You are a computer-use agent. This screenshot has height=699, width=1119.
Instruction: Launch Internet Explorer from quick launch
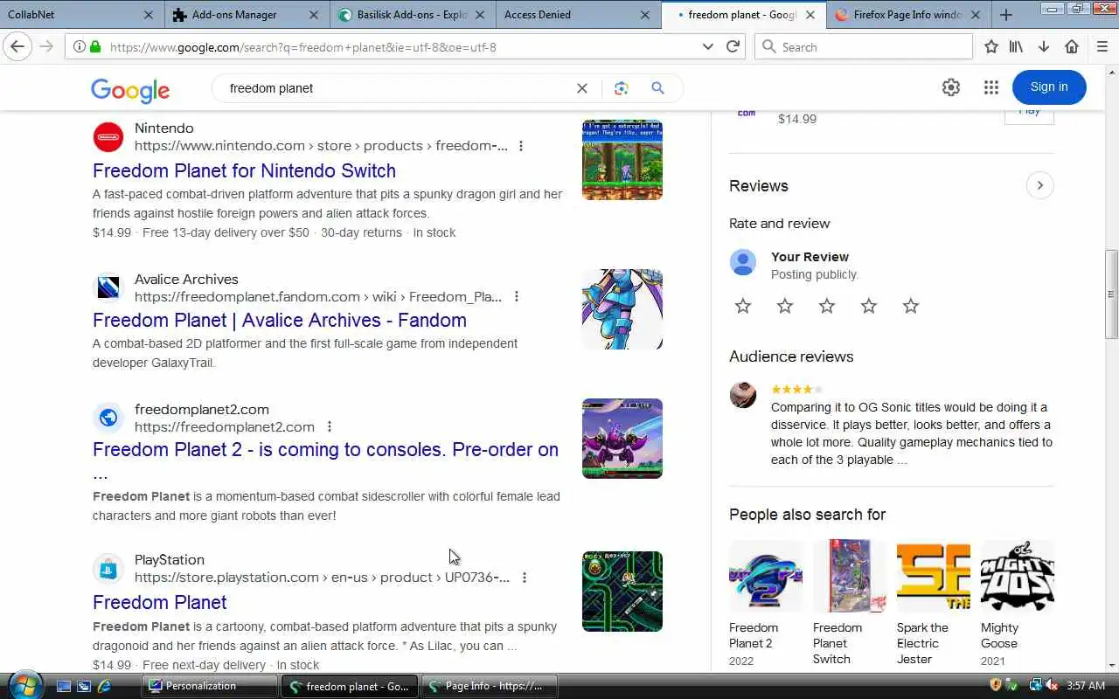point(104,687)
